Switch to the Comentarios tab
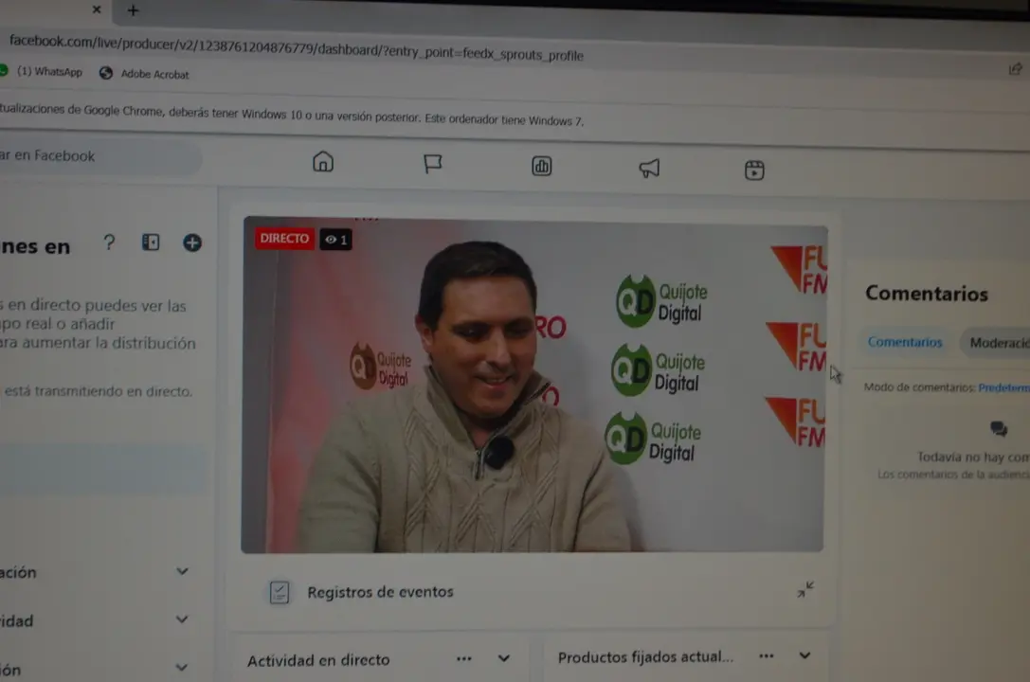Screen dimensions: 1030x682 click(905, 342)
